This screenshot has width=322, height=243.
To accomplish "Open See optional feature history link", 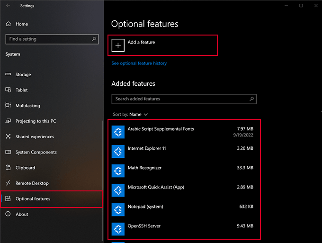I will click(x=139, y=63).
